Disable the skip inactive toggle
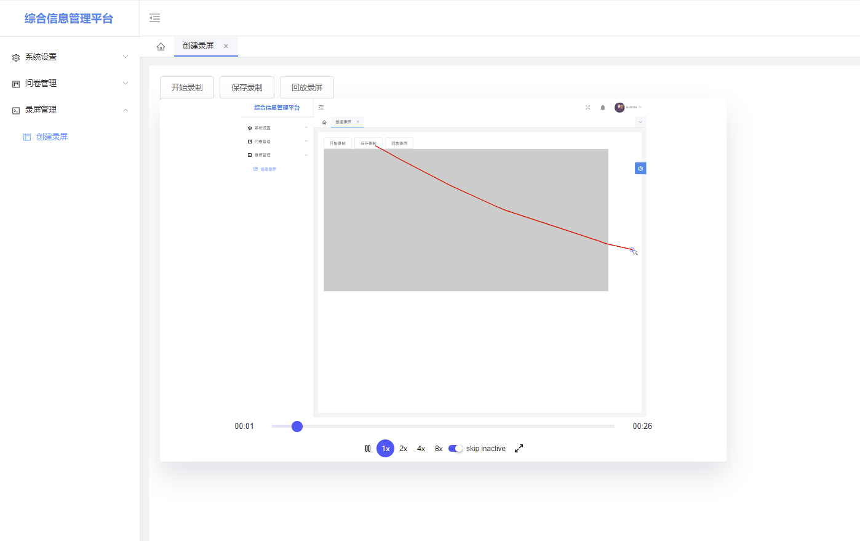 pyautogui.click(x=455, y=448)
